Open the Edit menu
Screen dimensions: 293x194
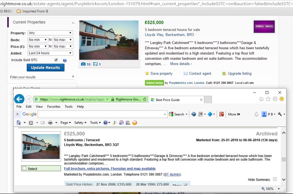[28, 107]
